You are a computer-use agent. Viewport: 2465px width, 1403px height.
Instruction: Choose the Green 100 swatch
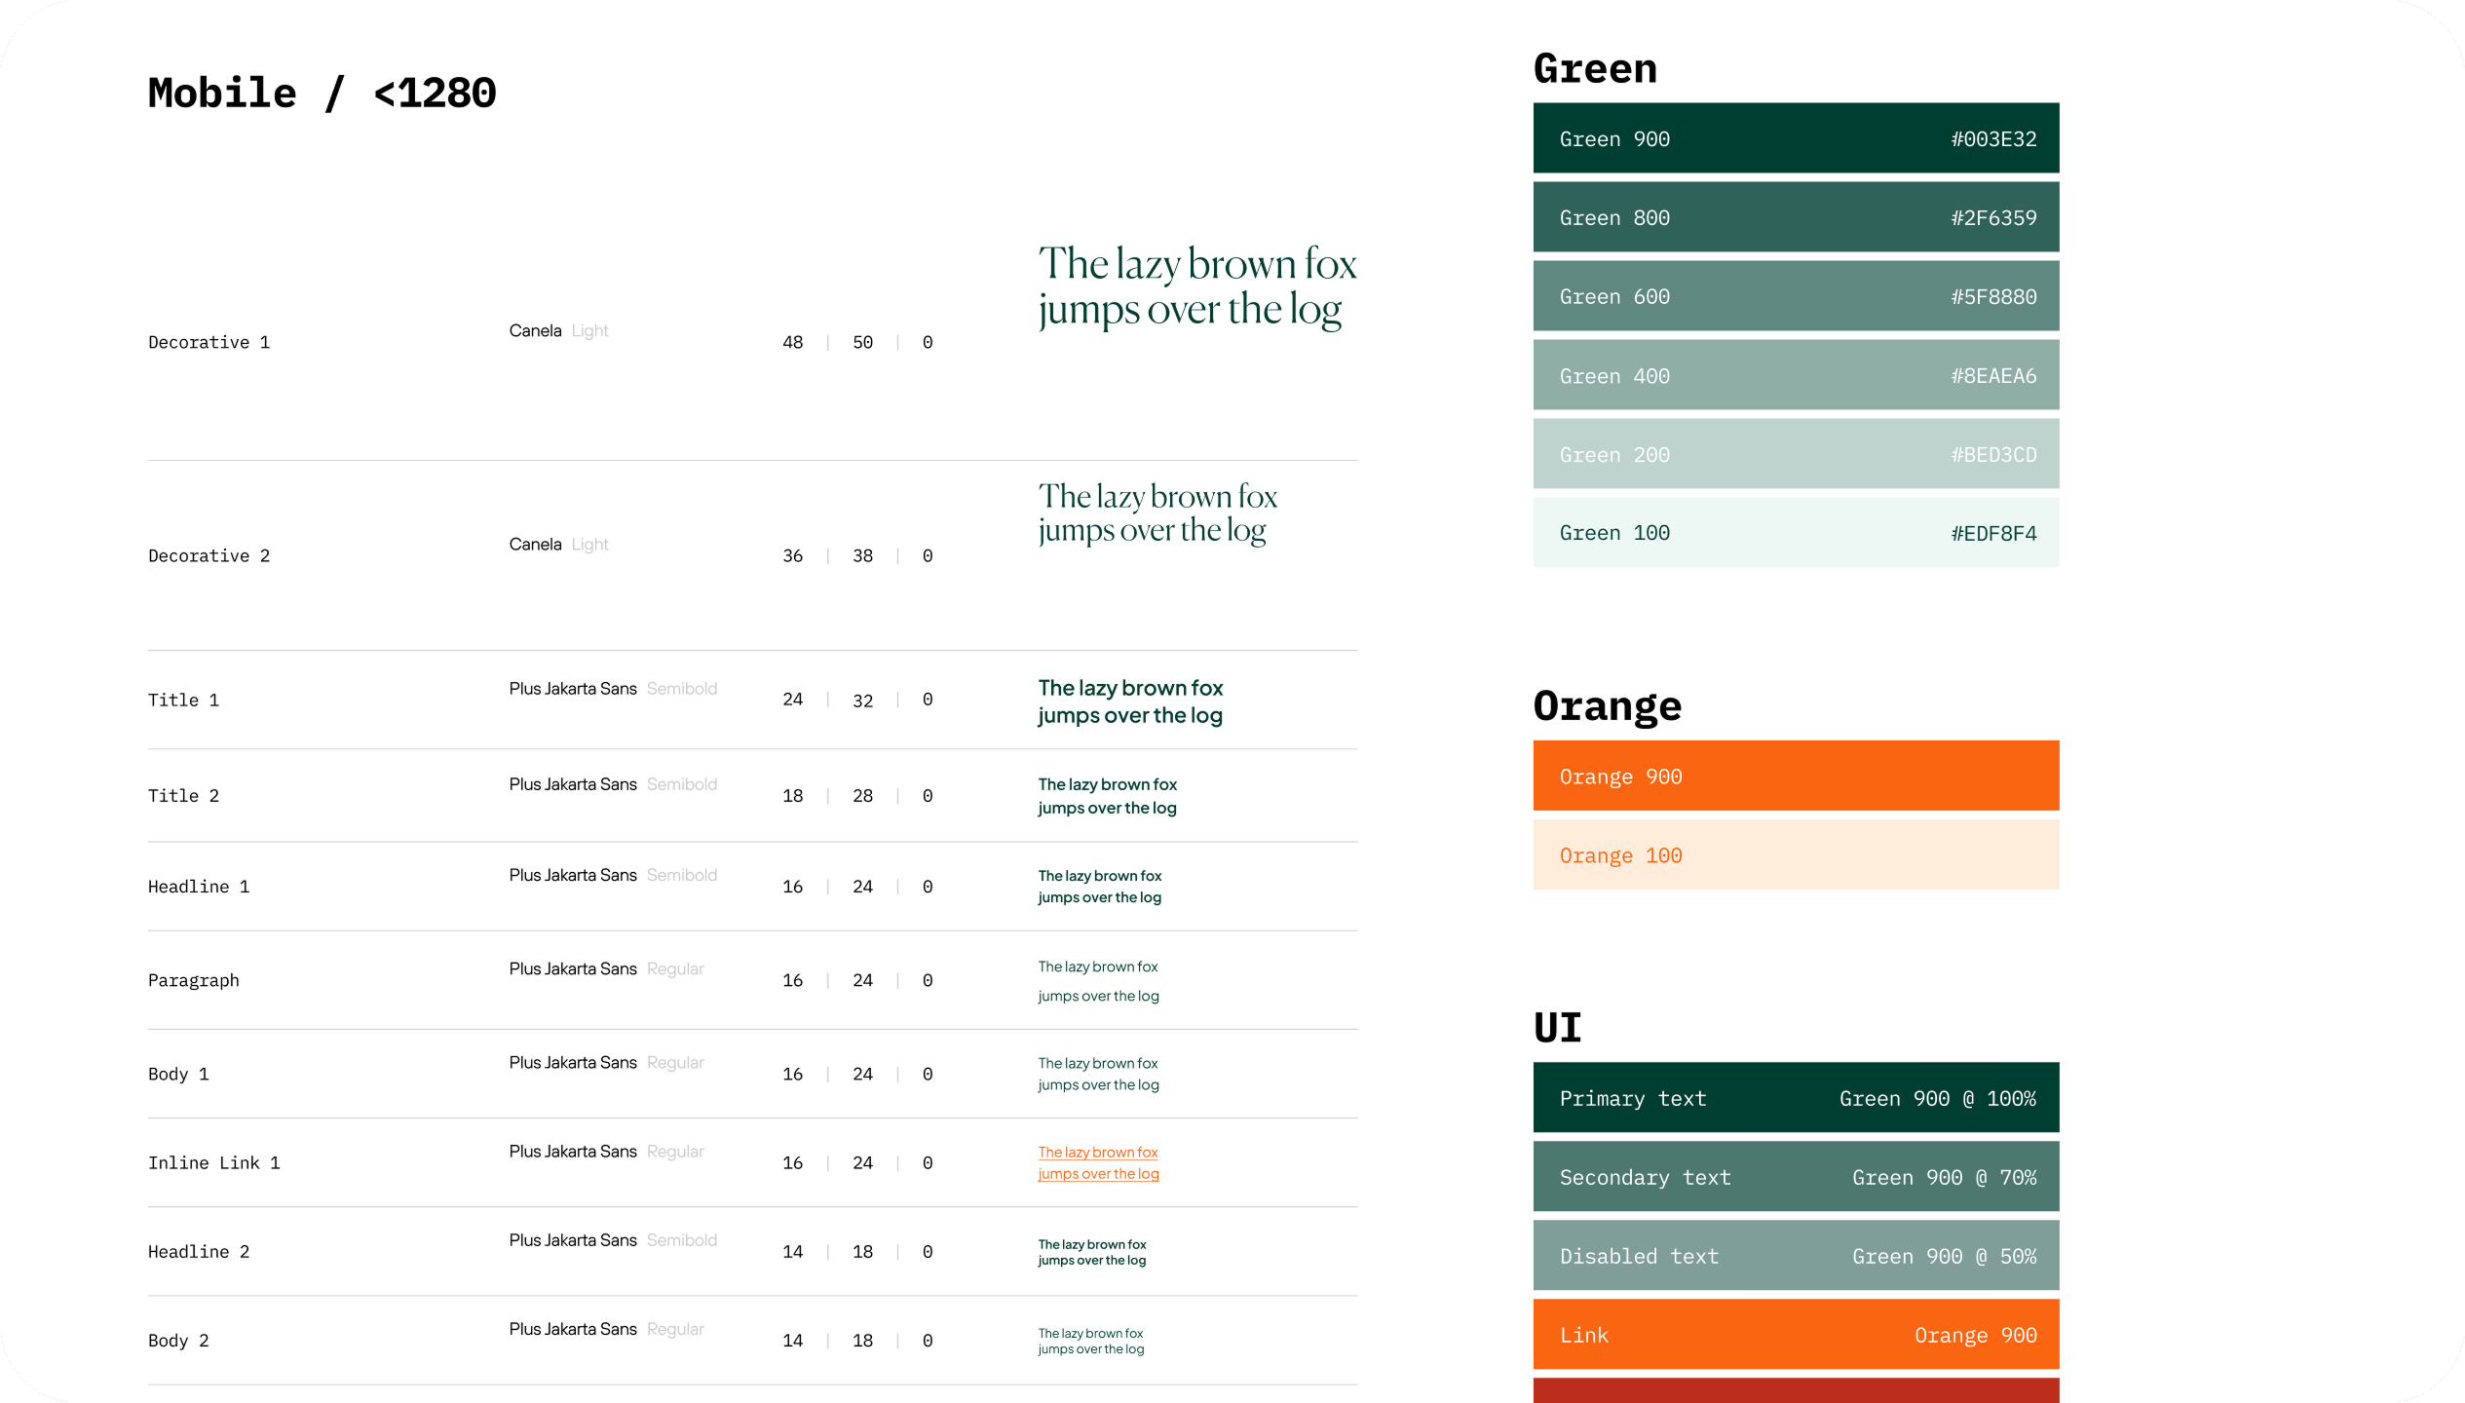click(x=1796, y=533)
